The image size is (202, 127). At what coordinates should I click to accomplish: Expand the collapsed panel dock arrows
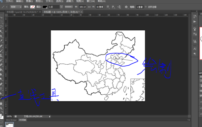(x=197, y=11)
